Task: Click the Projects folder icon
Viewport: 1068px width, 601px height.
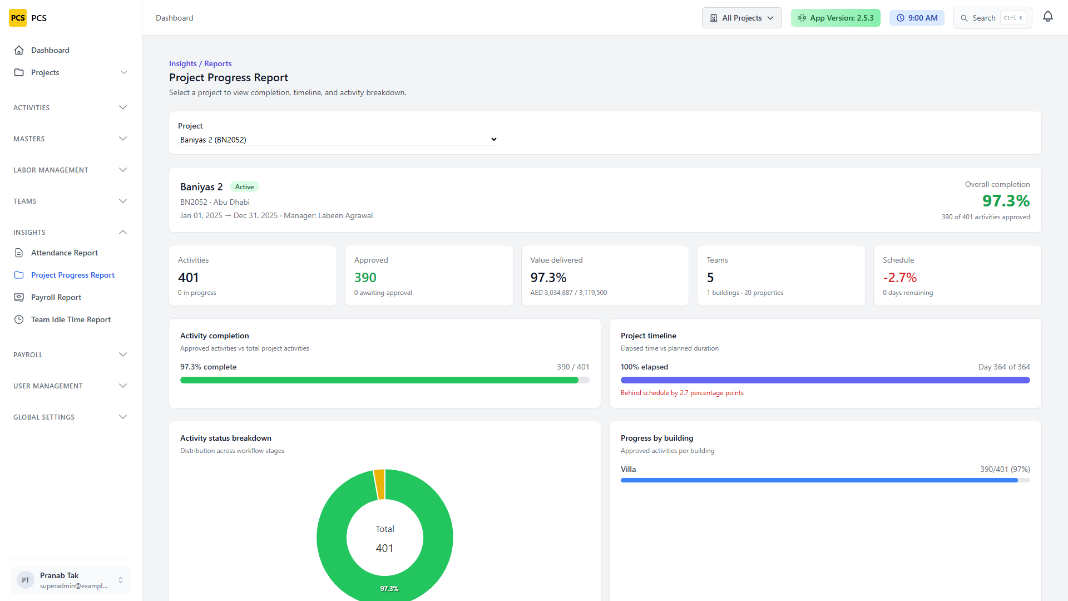Action: pyautogui.click(x=19, y=72)
